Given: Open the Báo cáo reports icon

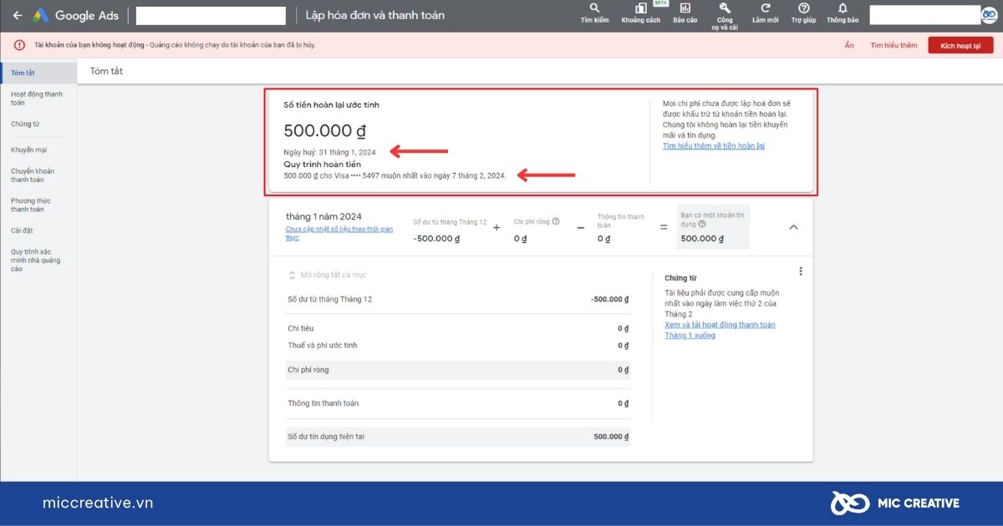Looking at the screenshot, I should pos(685,8).
